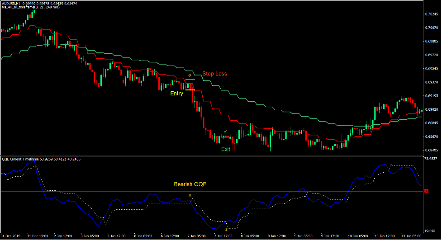Click the yellow Entry text label
Screen dimensions: 442x240
coord(176,94)
